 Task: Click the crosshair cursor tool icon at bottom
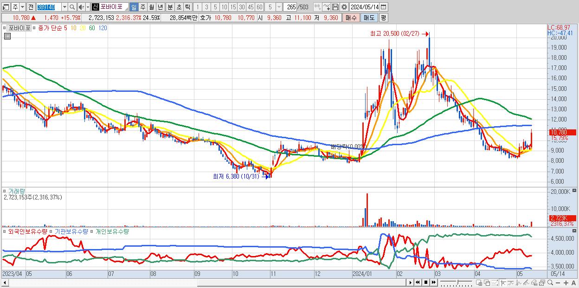503,282
